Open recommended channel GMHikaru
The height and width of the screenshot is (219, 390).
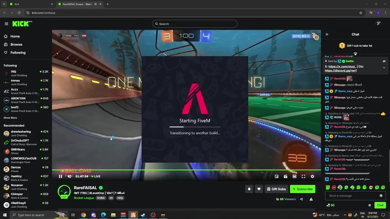click(26, 151)
